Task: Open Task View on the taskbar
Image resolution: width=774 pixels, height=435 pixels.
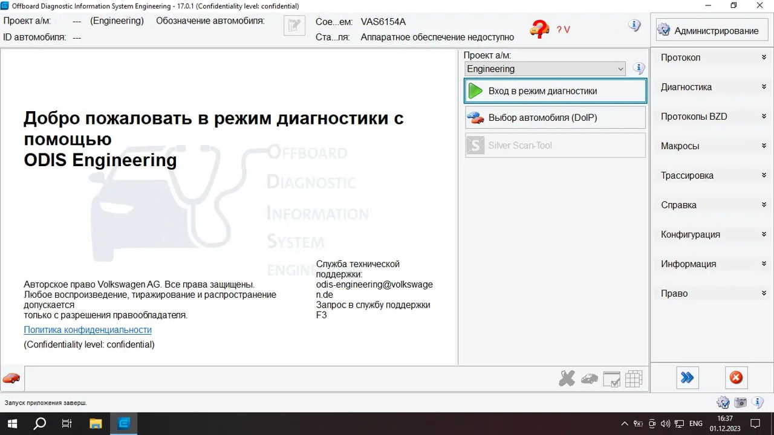Action: 67,424
